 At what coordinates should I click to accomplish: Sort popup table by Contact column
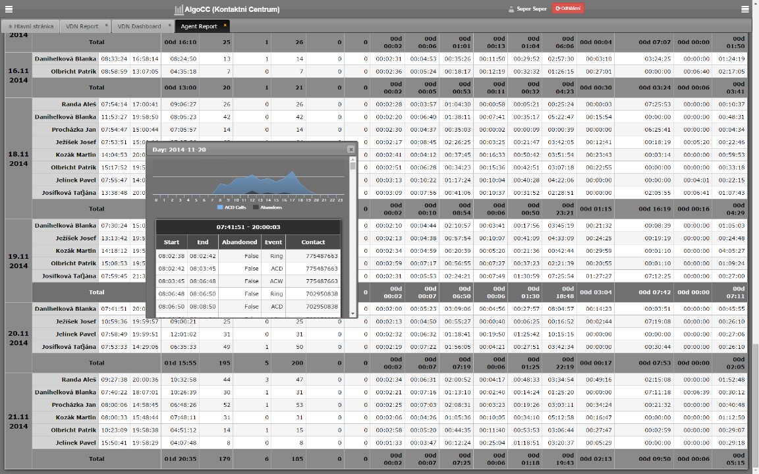pyautogui.click(x=313, y=242)
